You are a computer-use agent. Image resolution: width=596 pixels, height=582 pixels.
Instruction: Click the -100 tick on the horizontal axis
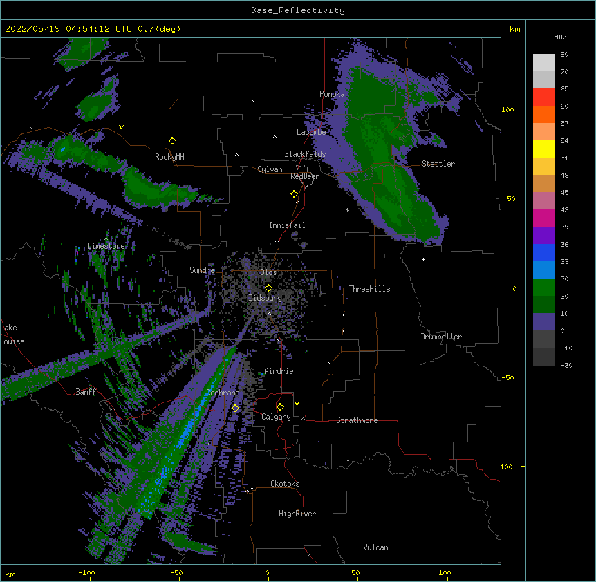tap(86, 572)
